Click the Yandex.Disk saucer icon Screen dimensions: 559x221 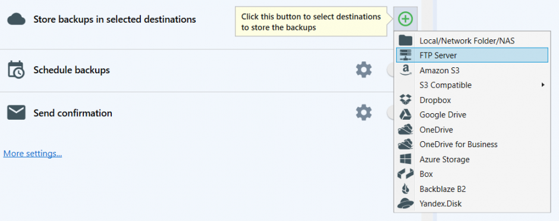pyautogui.click(x=406, y=204)
